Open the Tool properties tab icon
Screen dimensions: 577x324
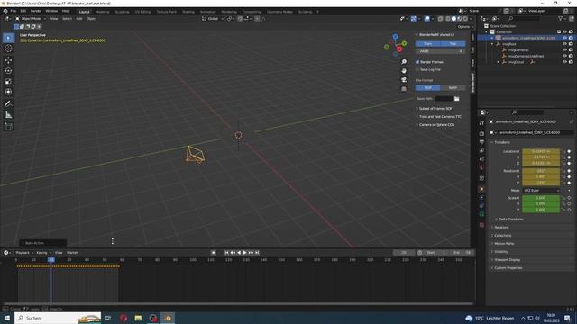click(x=481, y=123)
